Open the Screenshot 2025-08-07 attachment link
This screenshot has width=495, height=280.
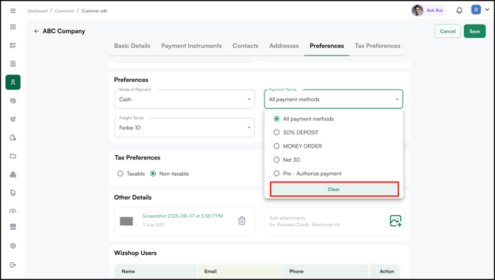tap(182, 216)
